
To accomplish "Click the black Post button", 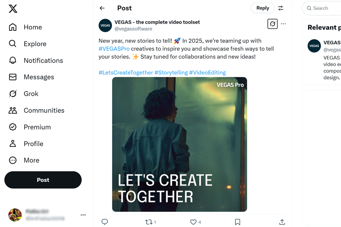I will pyautogui.click(x=43, y=180).
